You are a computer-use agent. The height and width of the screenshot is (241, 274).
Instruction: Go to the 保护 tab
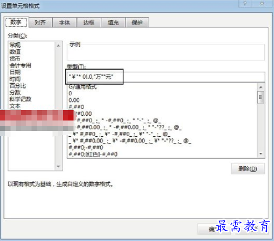click(137, 22)
